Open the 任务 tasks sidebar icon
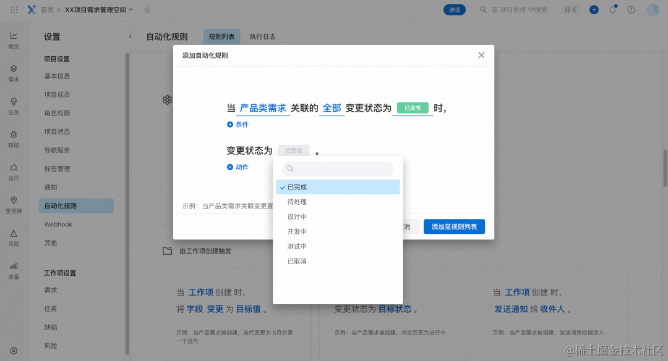 (x=14, y=104)
